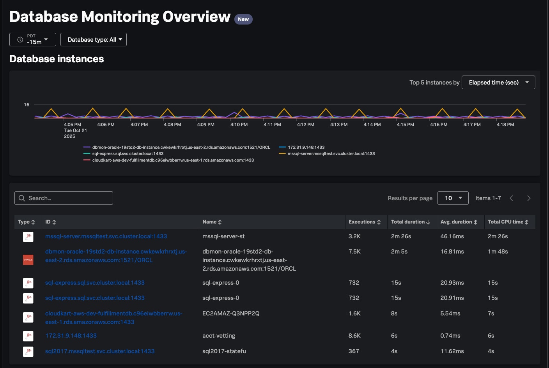The image size is (549, 368).
Task: Go to next page of results
Action: click(x=529, y=198)
